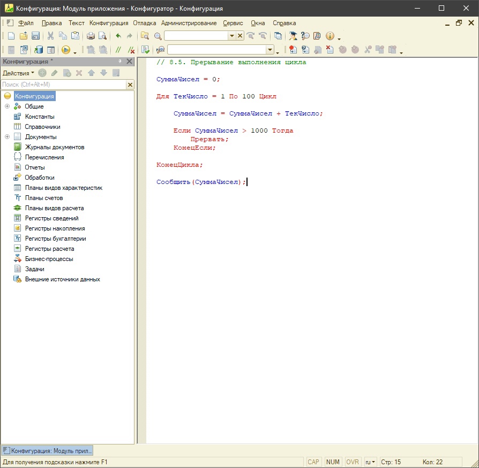
Task: Update database configuration with cylinder icon
Action: pos(39,50)
